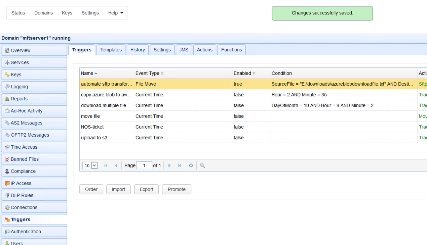Viewport: 427px width, 245px height.
Task: Open the search magnifier in the triggers grid
Action: 202,165
